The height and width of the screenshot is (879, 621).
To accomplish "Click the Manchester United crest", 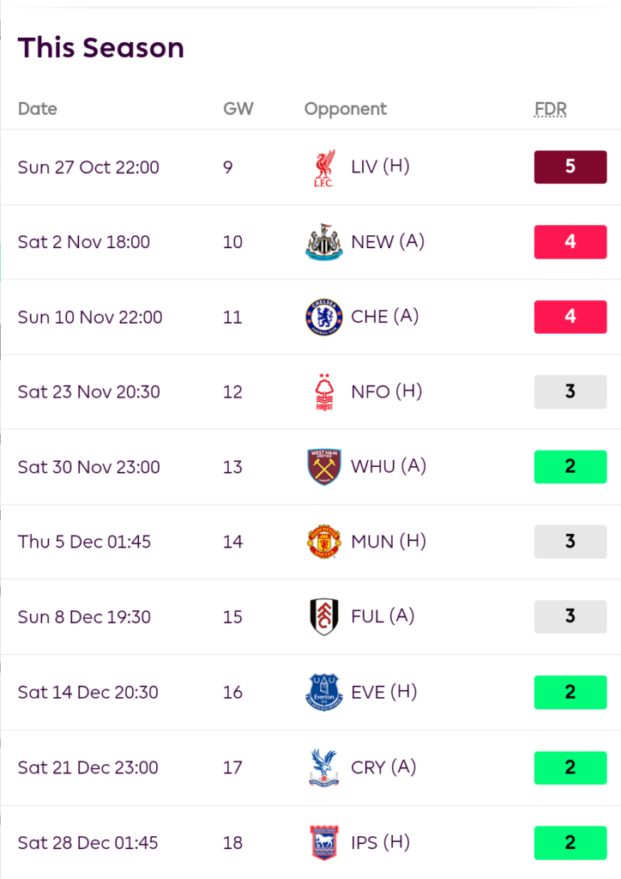I will click(x=324, y=543).
